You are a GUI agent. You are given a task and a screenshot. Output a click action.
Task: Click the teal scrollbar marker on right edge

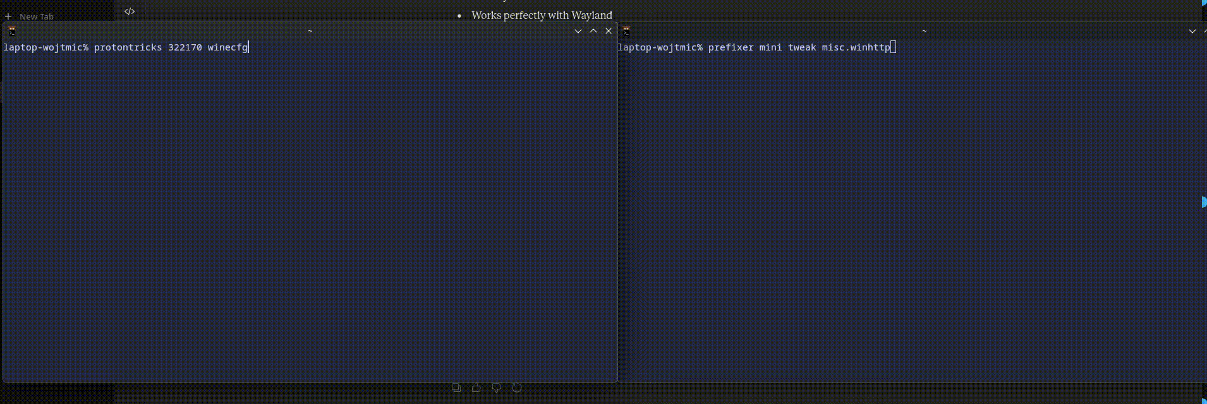point(1204,202)
